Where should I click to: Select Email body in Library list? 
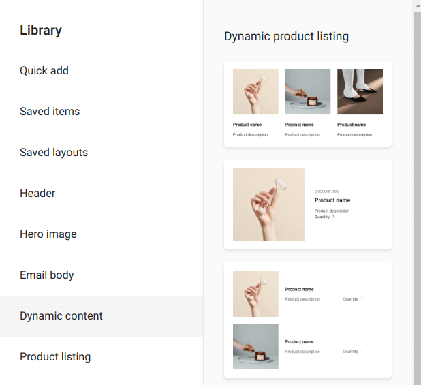(x=102, y=275)
